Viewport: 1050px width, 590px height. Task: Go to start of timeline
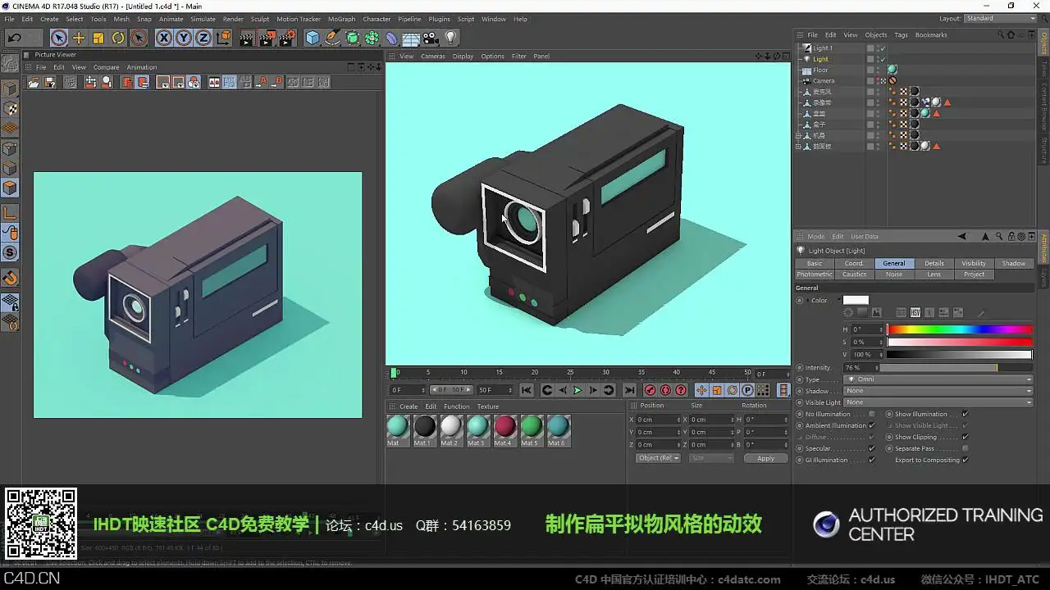(x=527, y=390)
